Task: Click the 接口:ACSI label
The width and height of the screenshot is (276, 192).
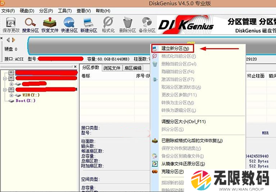Action: (x=14, y=59)
